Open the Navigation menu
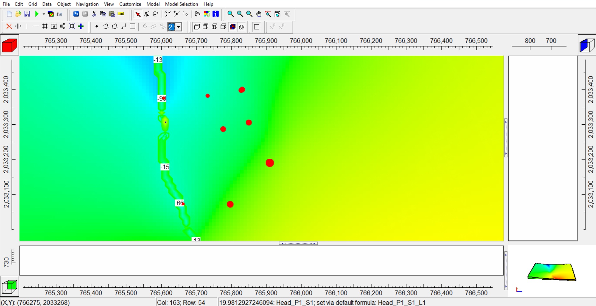The height and width of the screenshot is (306, 596). 87,4
